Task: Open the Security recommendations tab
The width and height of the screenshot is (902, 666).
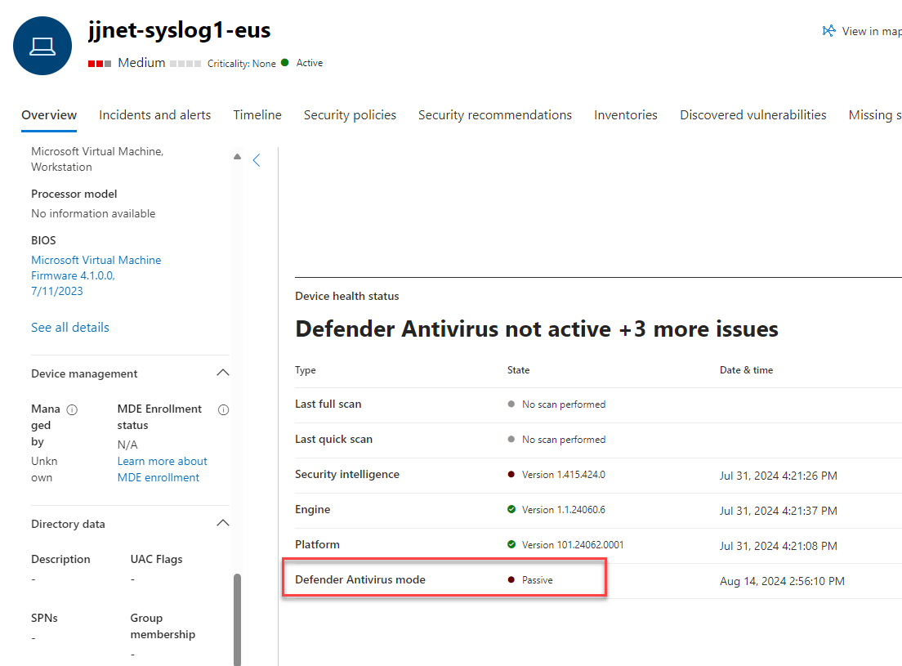Action: tap(495, 115)
